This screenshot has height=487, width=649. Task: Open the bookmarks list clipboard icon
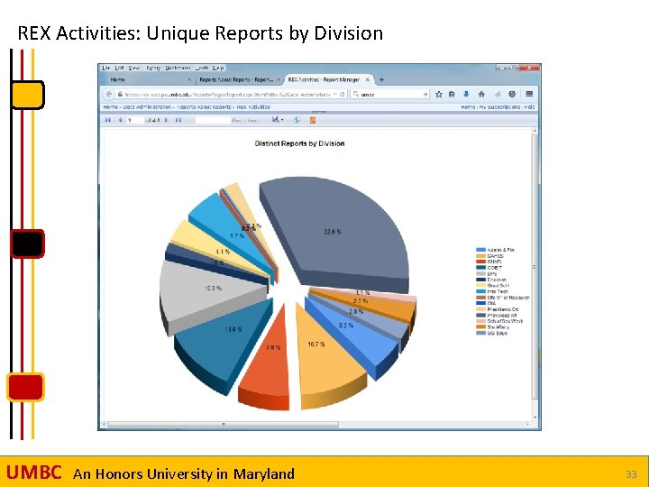(452, 95)
